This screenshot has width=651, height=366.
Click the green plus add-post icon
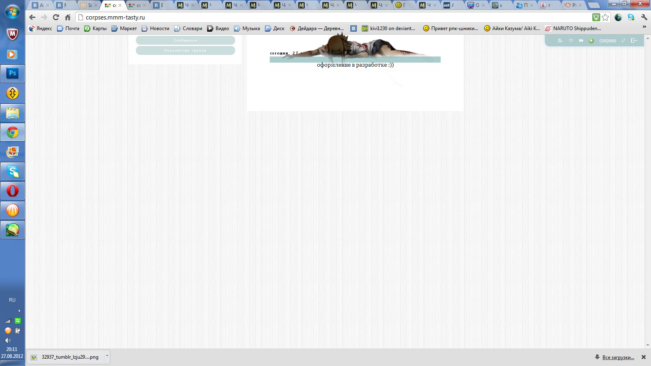(591, 41)
